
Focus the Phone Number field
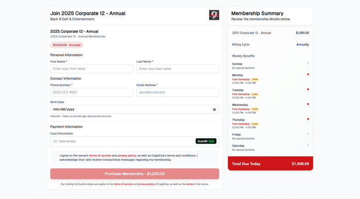91,92
